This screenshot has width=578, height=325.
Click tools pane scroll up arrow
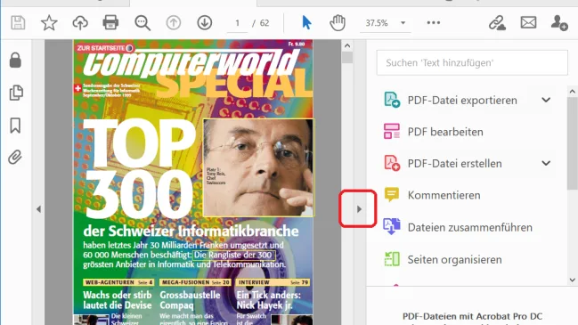pos(572,91)
